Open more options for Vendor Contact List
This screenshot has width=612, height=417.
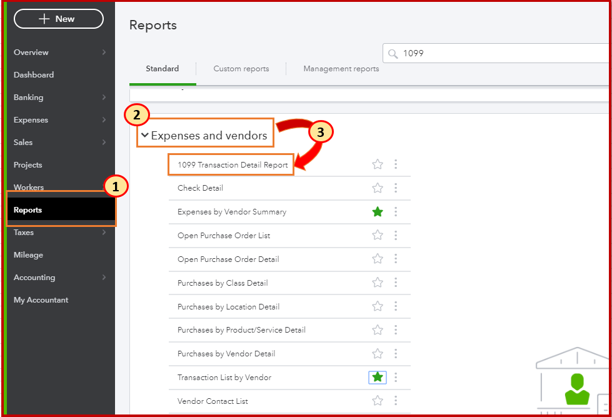tap(396, 401)
